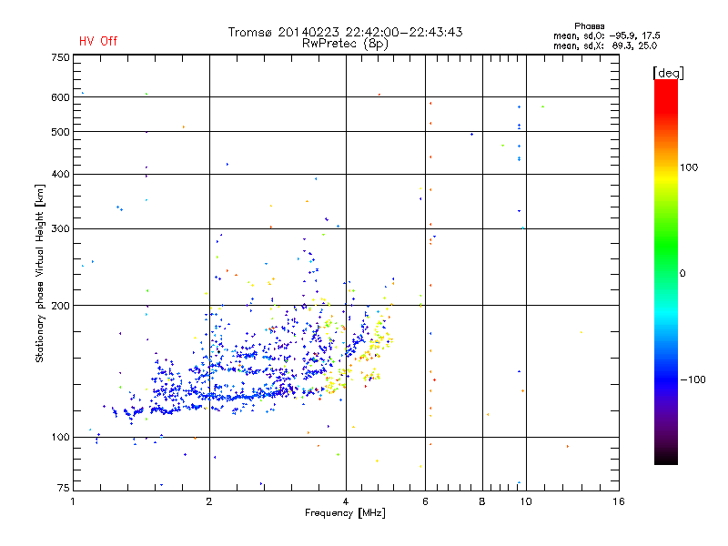Click the '75' y-axis tick label
Screen dimensions: 728x546
pos(64,488)
